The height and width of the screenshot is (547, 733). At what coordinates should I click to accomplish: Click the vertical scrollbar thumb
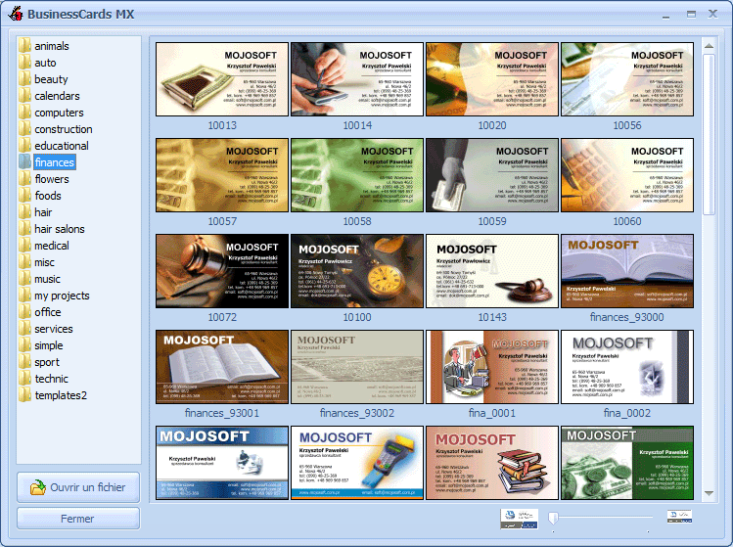[709, 134]
